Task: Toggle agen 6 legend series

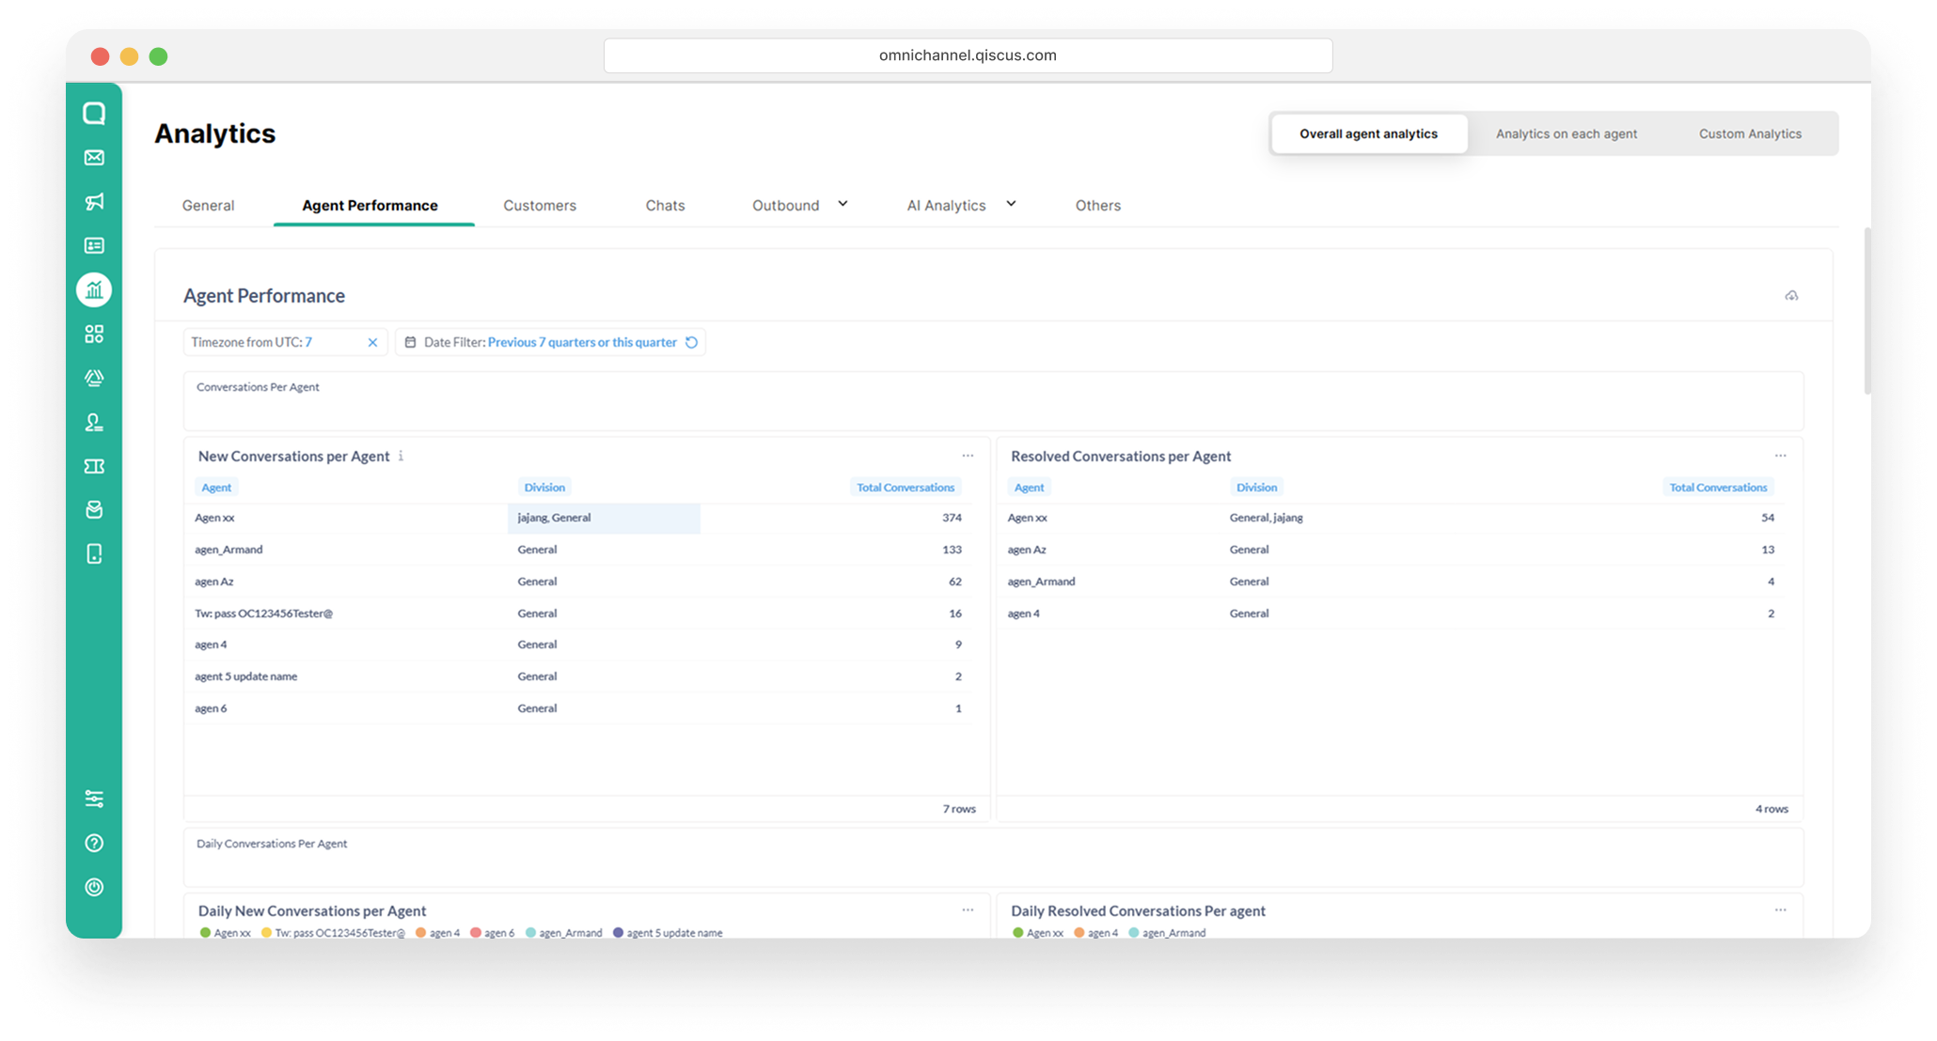Action: pyautogui.click(x=493, y=933)
